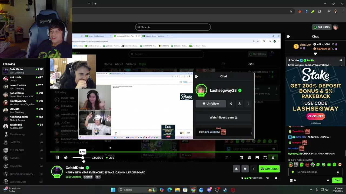
Task: Open player settings gear
Action: pyautogui.click(x=273, y=158)
